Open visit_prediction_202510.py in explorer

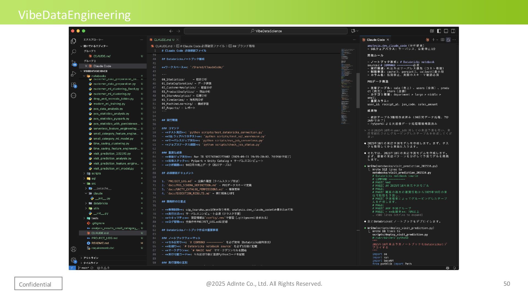[x=112, y=153]
